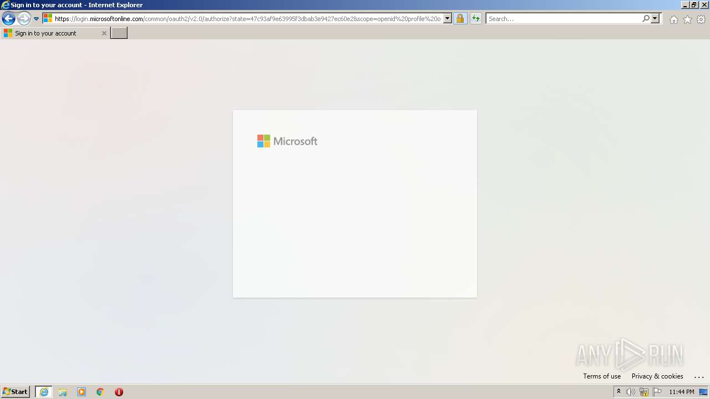Click the volume speaker tray icon
Viewport: 710px width, 399px height.
coord(631,392)
